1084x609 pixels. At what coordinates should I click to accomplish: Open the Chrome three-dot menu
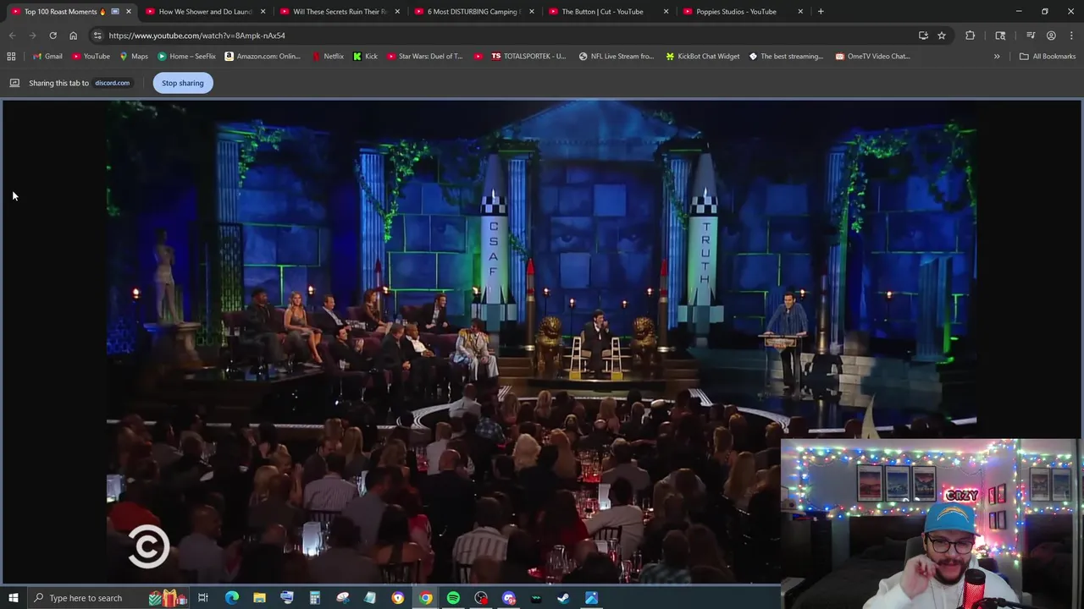pos(1071,36)
